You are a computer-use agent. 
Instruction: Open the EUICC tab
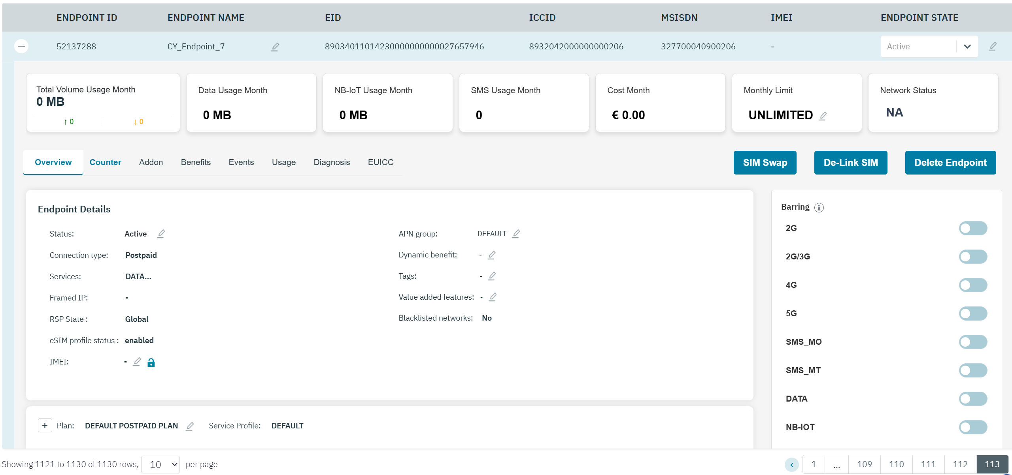(x=380, y=162)
